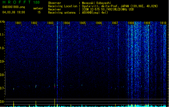
Task: Click the meteor echo before 1901 near 0.7 kHz
Action: tap(14, 89)
